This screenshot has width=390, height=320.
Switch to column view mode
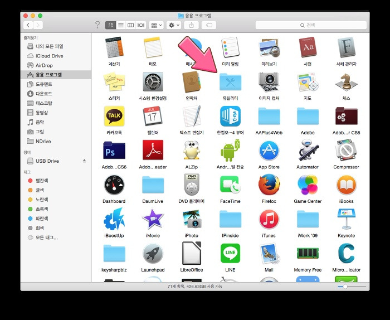coord(130,25)
